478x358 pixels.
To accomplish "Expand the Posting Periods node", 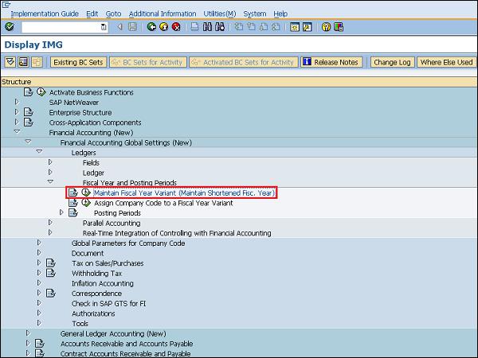I will 62,212.
